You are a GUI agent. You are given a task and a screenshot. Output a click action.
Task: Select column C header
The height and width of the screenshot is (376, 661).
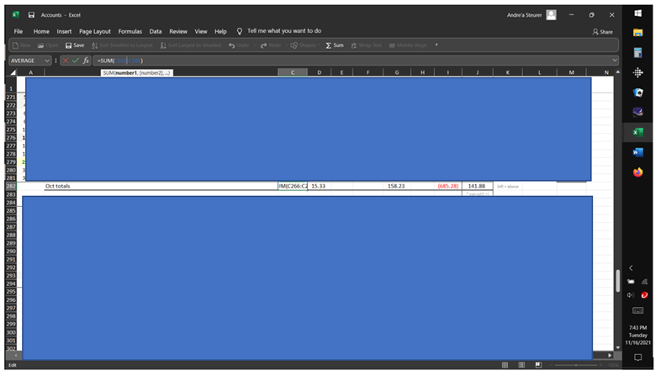pyautogui.click(x=293, y=72)
